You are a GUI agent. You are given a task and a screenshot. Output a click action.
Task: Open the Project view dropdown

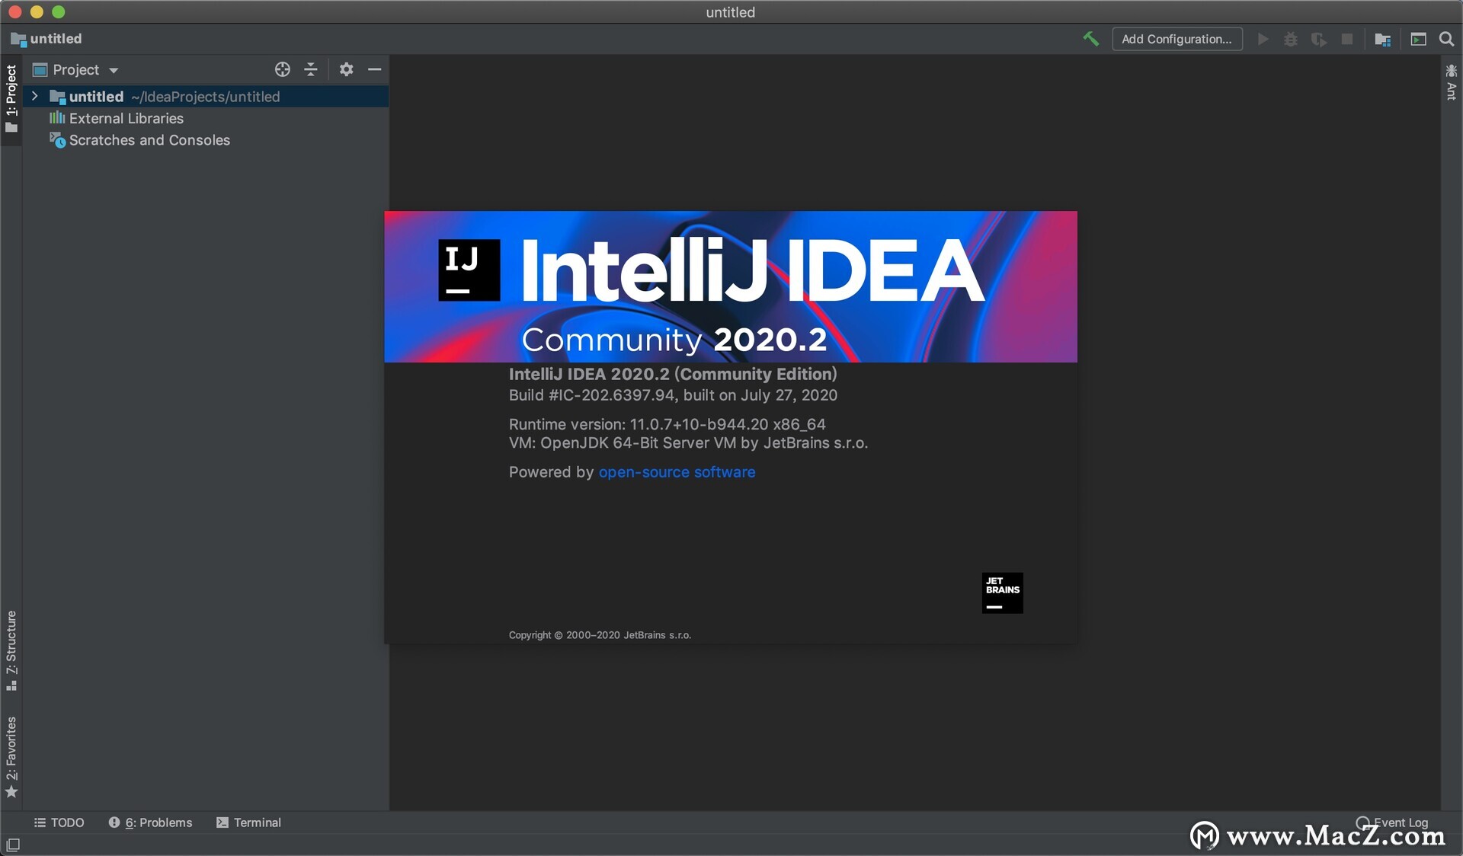point(75,70)
